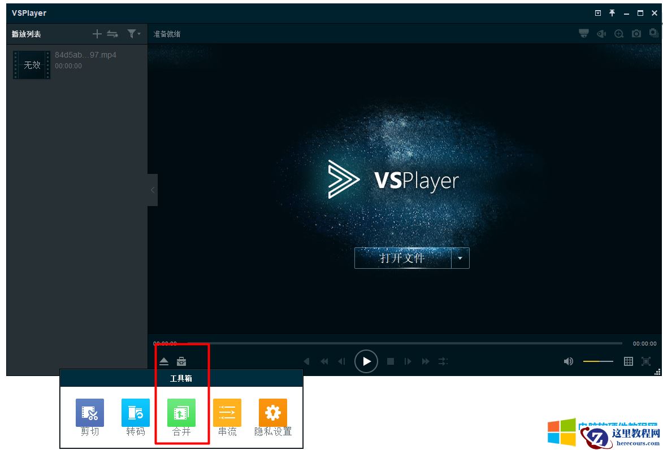Screen dimensions: 663x450
Task: Select the 84d5ab...97.mp4 playlist thumbnail
Action: point(32,64)
